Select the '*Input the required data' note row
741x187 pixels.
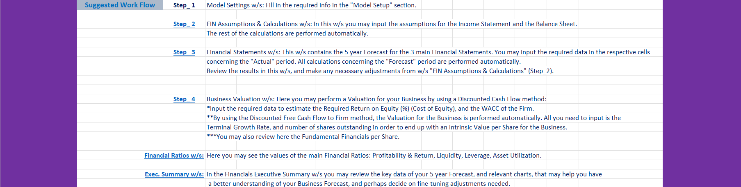pos(370,109)
